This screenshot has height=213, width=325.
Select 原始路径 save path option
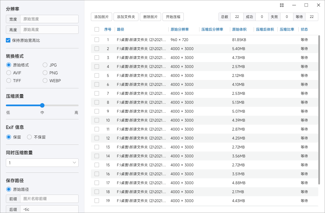8,189
